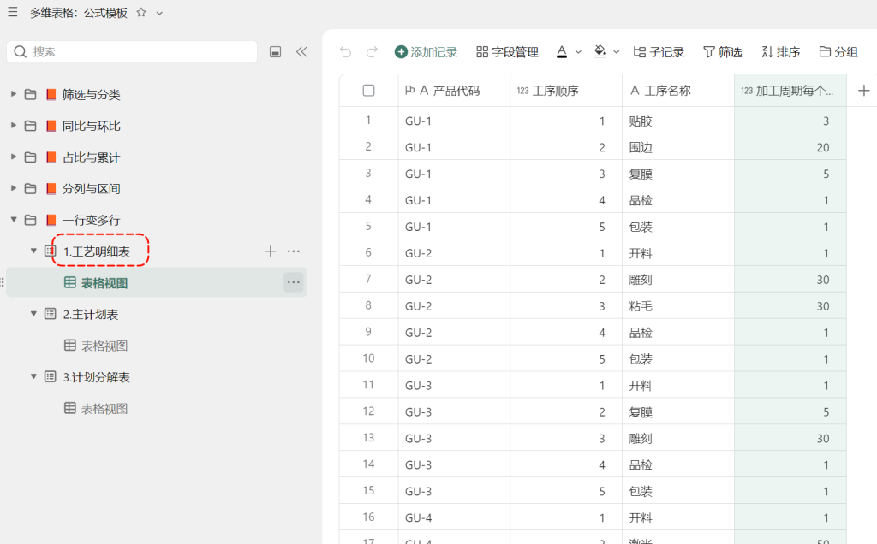Viewport: 877px width, 544px height.
Task: Collapse the 2.主计划表 table node
Action: (33, 313)
